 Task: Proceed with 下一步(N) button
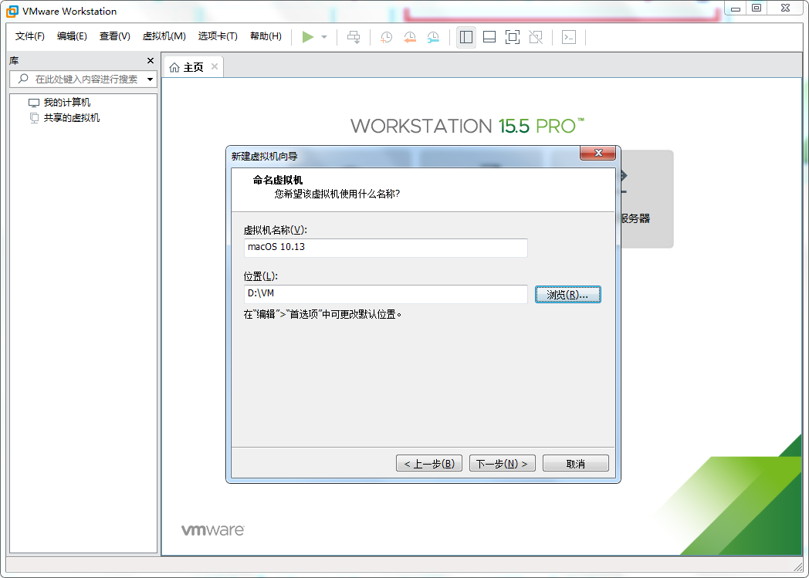(502, 463)
